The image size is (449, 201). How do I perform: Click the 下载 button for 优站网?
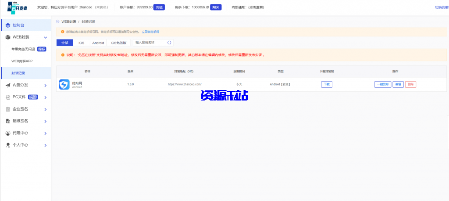[327, 85]
